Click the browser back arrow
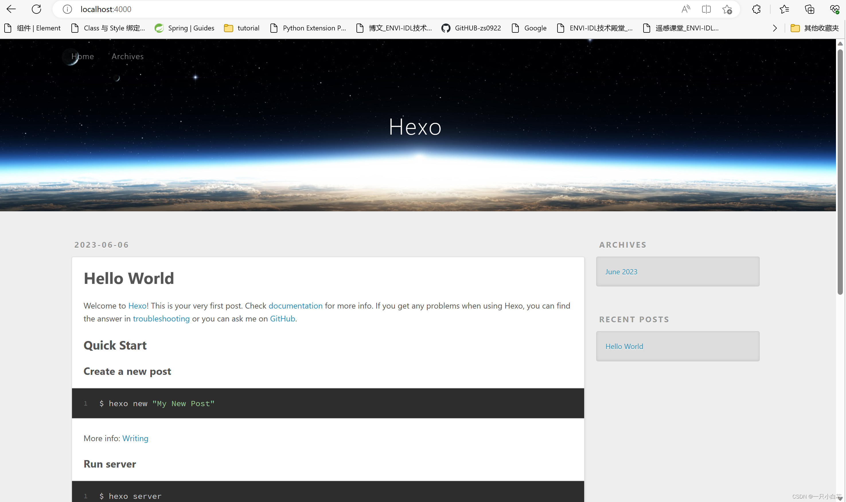Image resolution: width=846 pixels, height=502 pixels. (11, 9)
